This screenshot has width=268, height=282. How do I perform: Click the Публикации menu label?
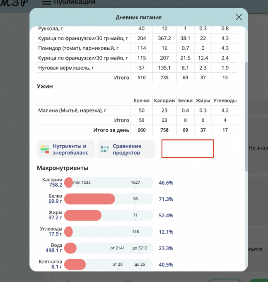click(74, 2)
